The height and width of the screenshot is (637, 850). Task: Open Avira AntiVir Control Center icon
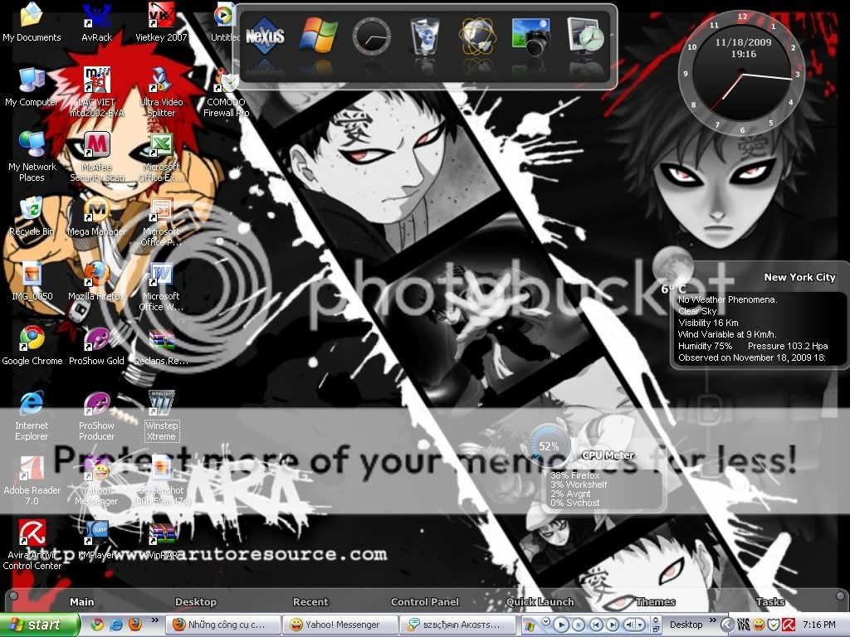coord(32,546)
